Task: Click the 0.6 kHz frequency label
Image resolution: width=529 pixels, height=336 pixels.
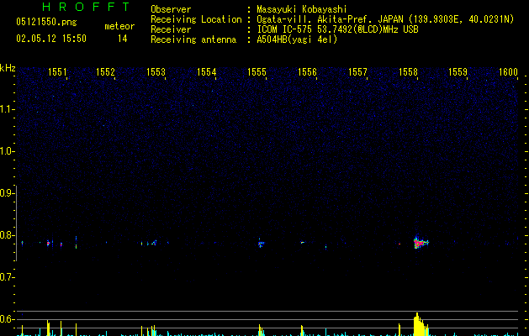Action: click(7, 319)
